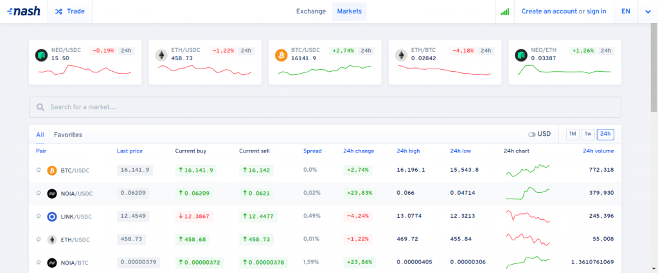Click the 1,59% spread value
The image size is (658, 273).
(311, 261)
